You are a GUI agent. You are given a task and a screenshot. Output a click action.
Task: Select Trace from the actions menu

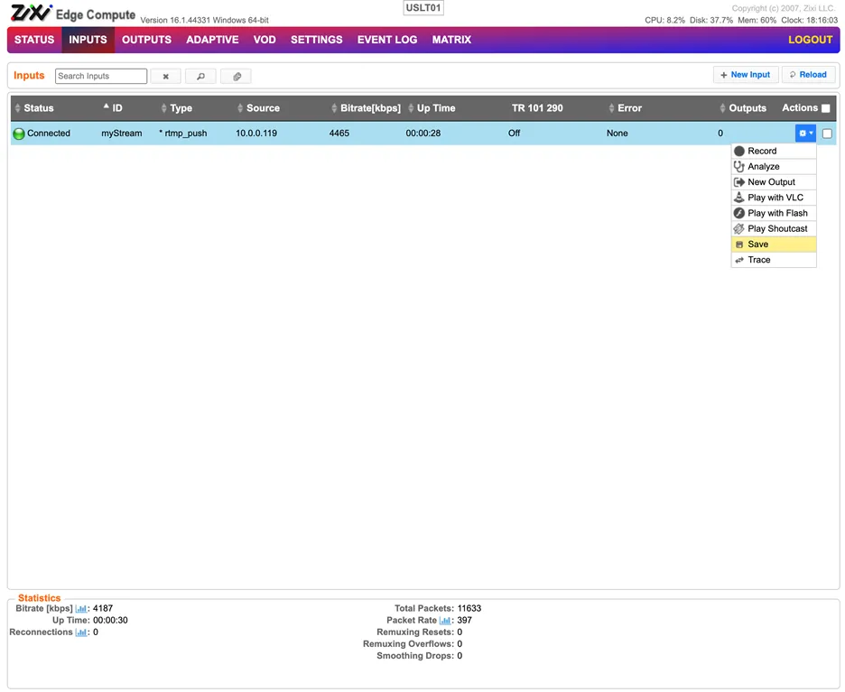pyautogui.click(x=774, y=260)
